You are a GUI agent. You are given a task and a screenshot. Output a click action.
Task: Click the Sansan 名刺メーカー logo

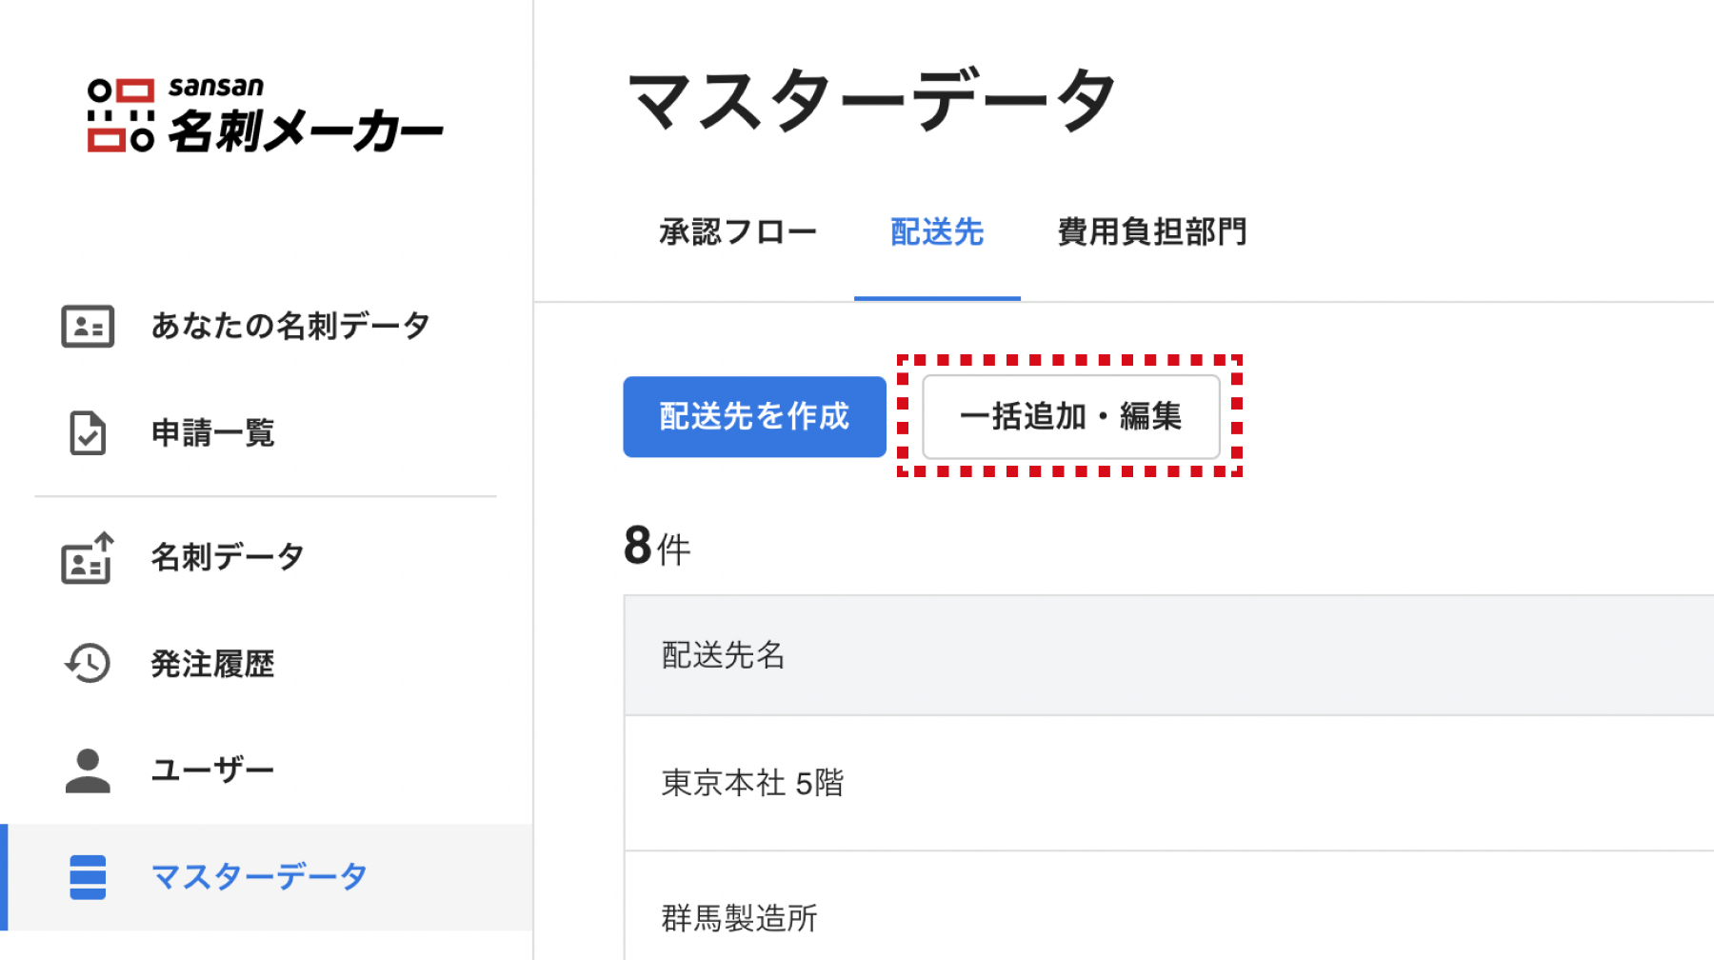[265, 115]
